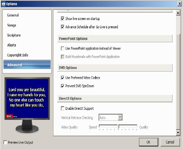Click the DirectX Options section header
Image resolution: width=183 pixels, height=149 pixels.
[115, 98]
